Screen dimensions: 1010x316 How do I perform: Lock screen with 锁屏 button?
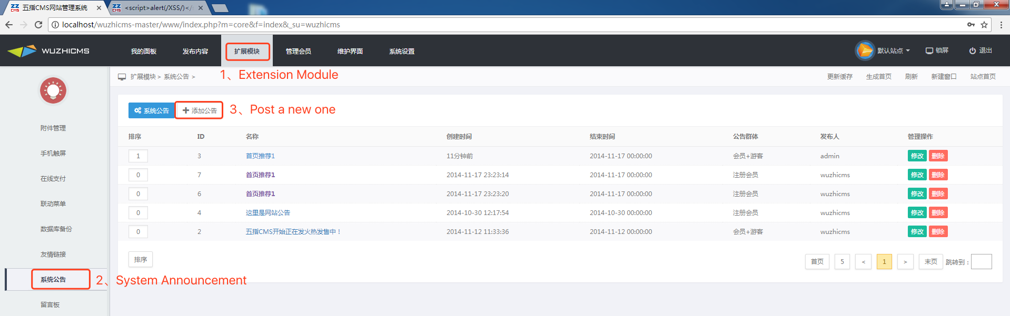[x=937, y=50]
